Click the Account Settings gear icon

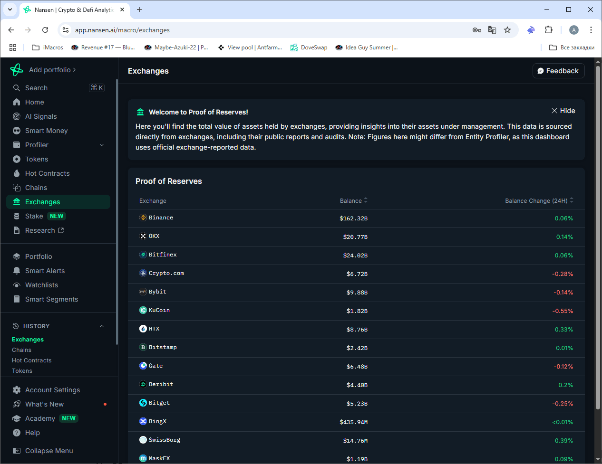tap(17, 390)
